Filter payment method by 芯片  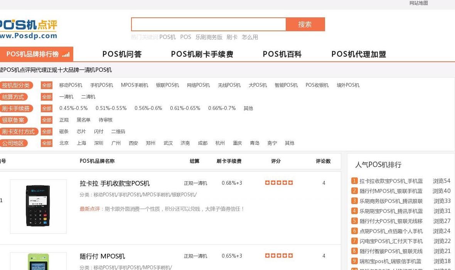(81, 132)
